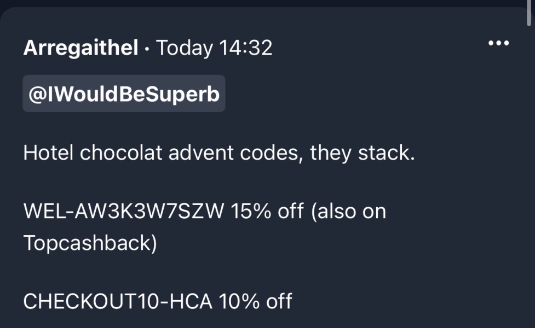Click the CHECKOUT10-HCA discount code
Viewport: 535px width, 328px height.
point(118,301)
